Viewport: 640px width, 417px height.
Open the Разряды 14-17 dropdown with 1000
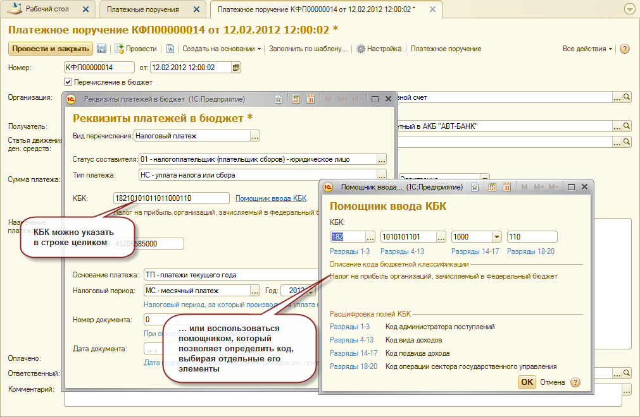tap(496, 236)
